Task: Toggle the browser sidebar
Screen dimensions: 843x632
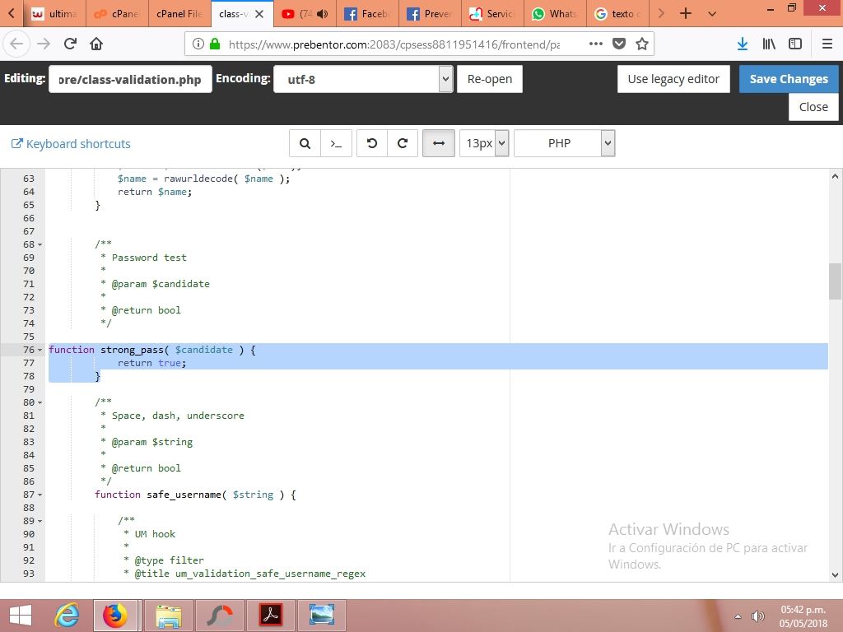Action: click(795, 44)
